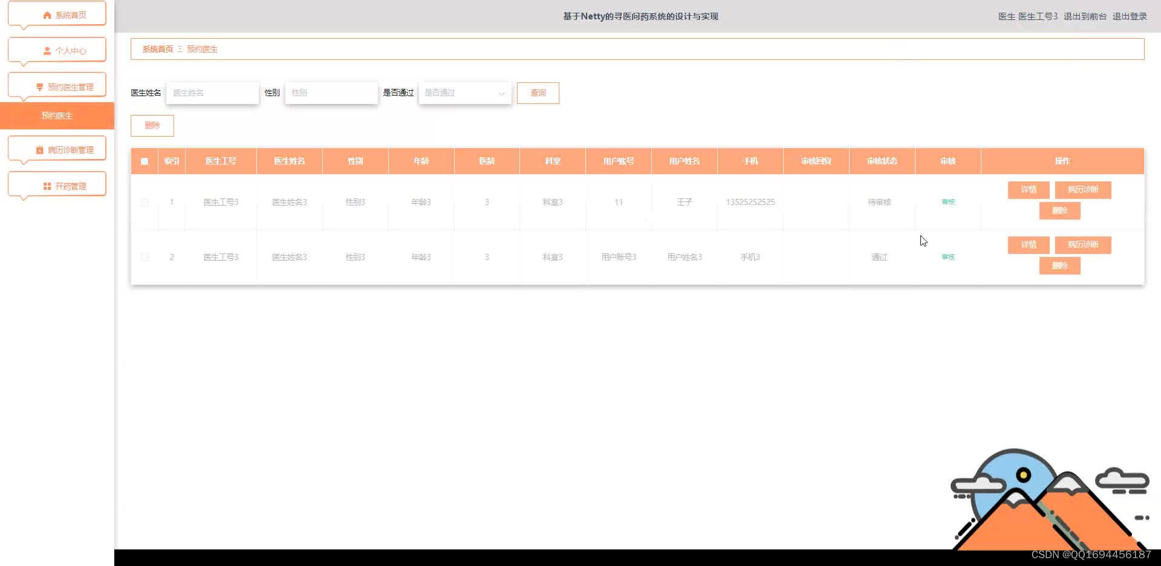
Task: Click the 审核回复 column header
Action: 816,161
